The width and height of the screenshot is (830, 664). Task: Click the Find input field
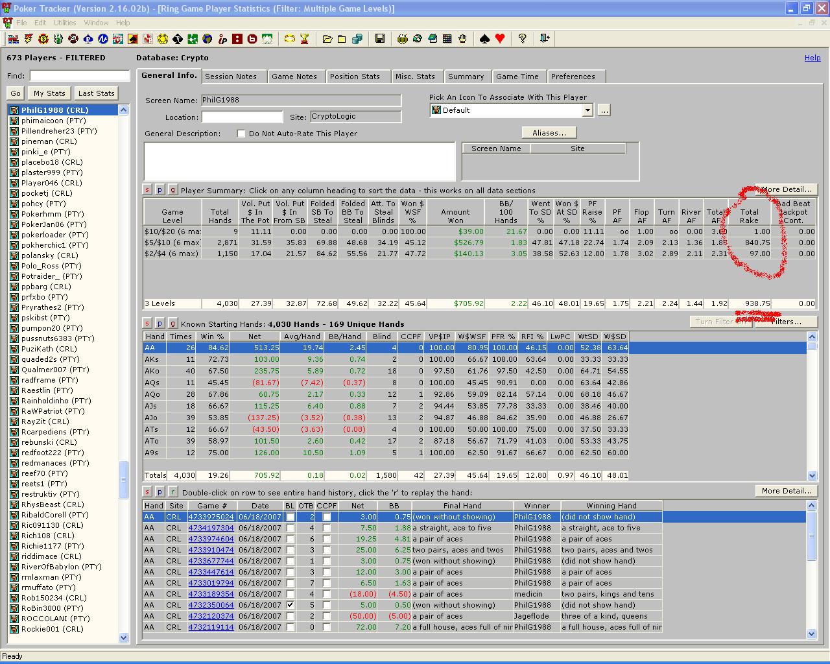79,76
